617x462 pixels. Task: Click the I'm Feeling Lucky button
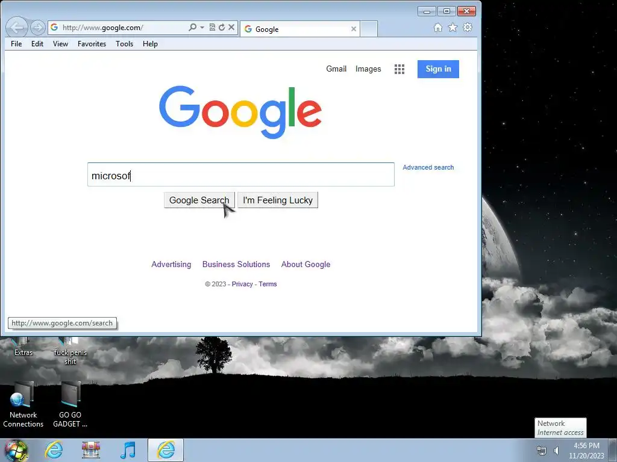(x=277, y=200)
